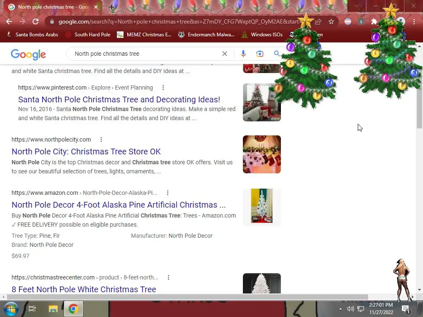Go to the Google homepage via the logo
The height and width of the screenshot is (317, 423).
click(29, 54)
